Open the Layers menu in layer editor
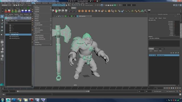Screen dimensions: 182x102 [151, 51]
